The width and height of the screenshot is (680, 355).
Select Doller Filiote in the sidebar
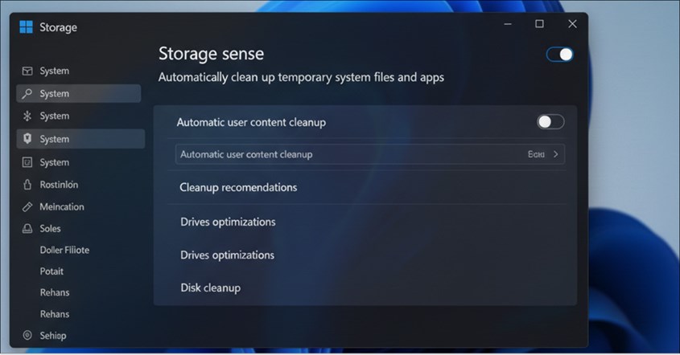point(64,250)
